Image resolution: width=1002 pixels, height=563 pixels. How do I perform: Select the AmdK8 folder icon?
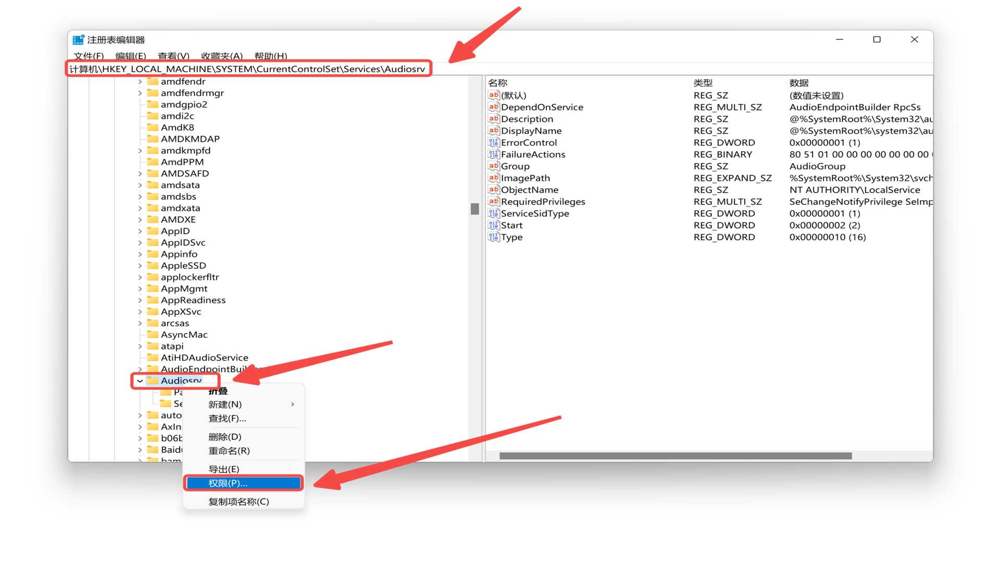[x=152, y=127]
